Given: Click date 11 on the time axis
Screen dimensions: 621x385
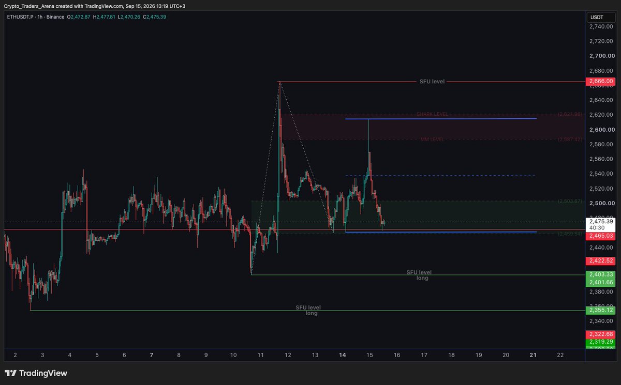Looking at the screenshot, I should pos(260,356).
